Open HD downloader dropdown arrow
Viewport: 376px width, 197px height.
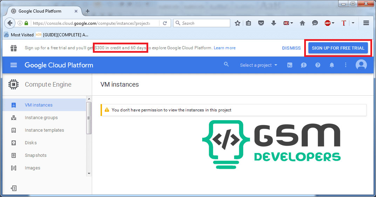click(x=292, y=23)
